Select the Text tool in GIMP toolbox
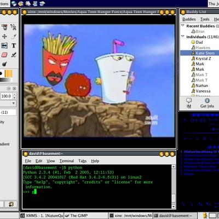The height and width of the screenshot is (219, 219). coord(14,45)
